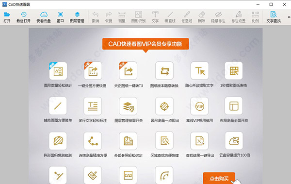Click the 区域查找方便快捷 search icon
Screen dimensions: 291x184
[x=164, y=140]
